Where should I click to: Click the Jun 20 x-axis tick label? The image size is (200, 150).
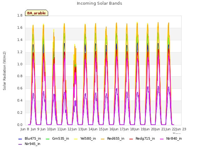pyautogui.click(x=150, y=129)
